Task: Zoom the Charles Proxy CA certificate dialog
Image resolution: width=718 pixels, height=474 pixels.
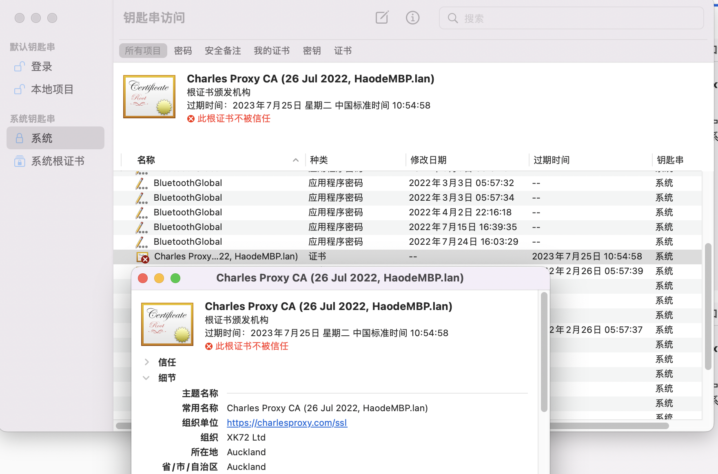Action: coord(175,278)
